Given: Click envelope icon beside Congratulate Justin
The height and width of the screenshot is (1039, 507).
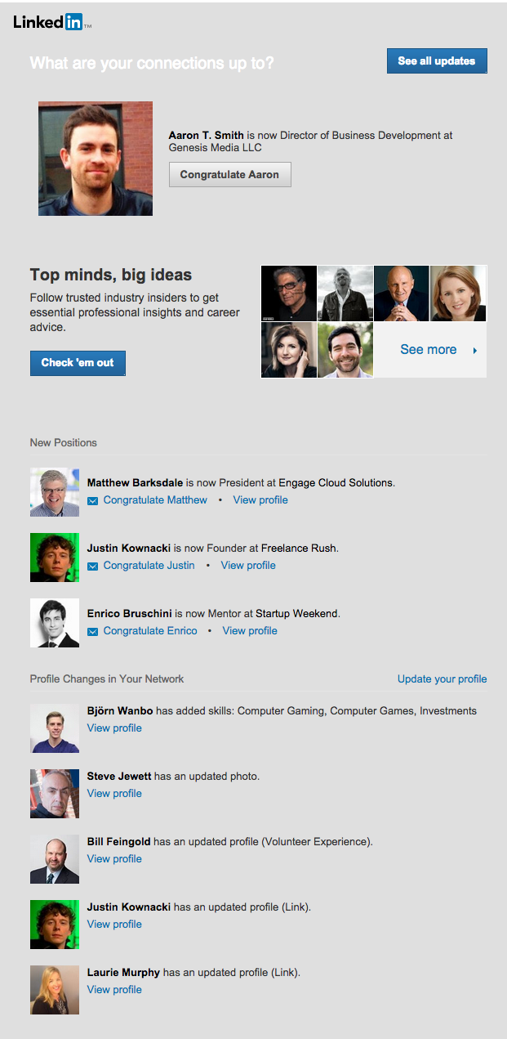Looking at the screenshot, I should 93,566.
